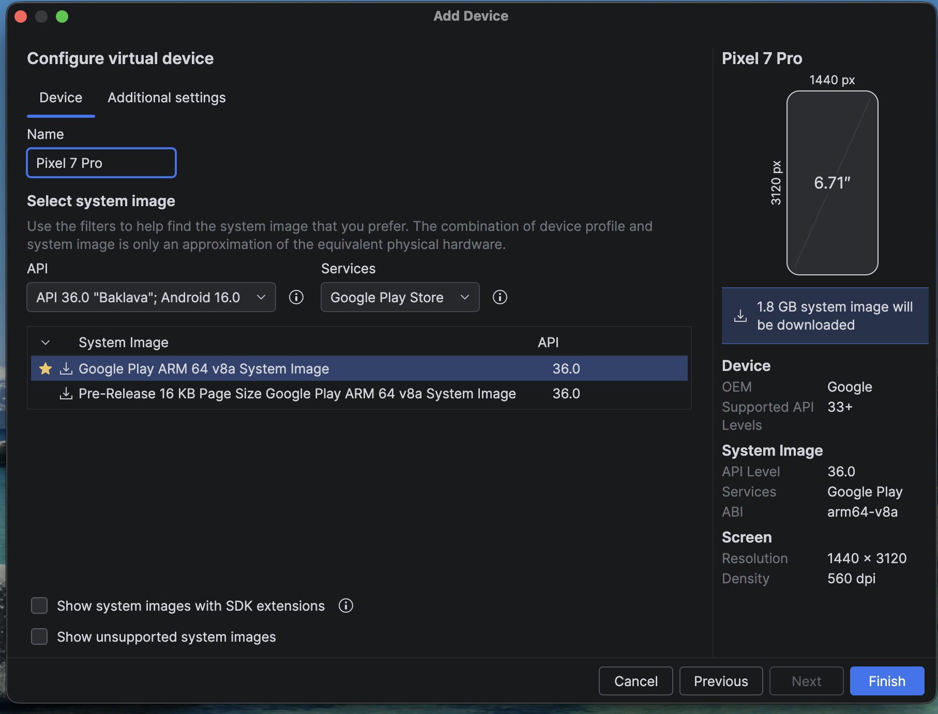Click the API column header in table
Viewport: 938px width, 714px height.
click(548, 343)
